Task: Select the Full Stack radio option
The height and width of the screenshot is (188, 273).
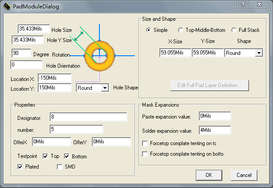Action: coord(234,30)
